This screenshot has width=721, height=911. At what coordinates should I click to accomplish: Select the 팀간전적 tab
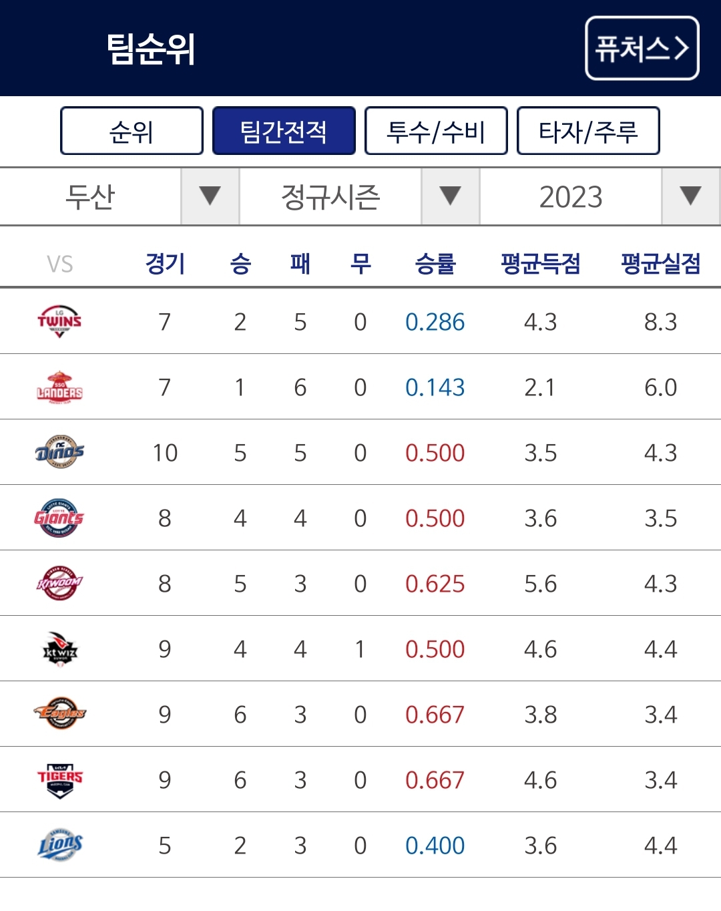click(284, 132)
